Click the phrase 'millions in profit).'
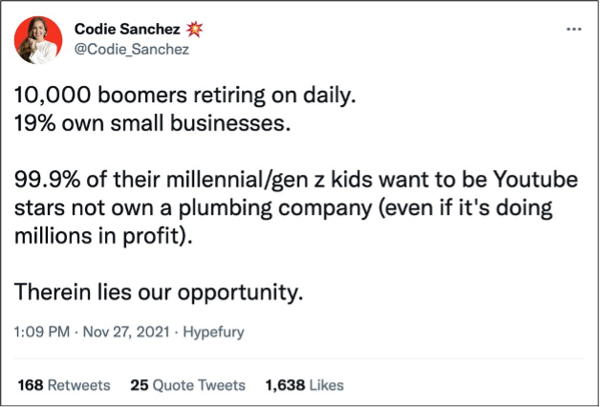Screen dimensions: 600x407 102,237
